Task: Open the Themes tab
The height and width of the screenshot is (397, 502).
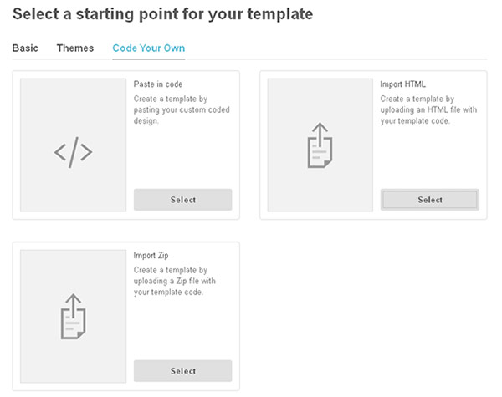Action: pyautogui.click(x=75, y=48)
